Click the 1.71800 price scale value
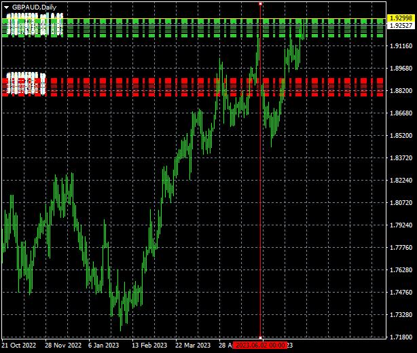Image resolution: width=417 pixels, height=353 pixels. (x=401, y=337)
